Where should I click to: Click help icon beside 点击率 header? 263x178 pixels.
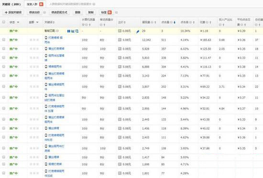pyautogui.click(x=190, y=22)
